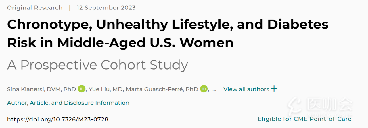The height and width of the screenshot is (128, 368).
Task: Open Marta Guasch-Ferré's ORCID iD badge
Action: (x=204, y=89)
